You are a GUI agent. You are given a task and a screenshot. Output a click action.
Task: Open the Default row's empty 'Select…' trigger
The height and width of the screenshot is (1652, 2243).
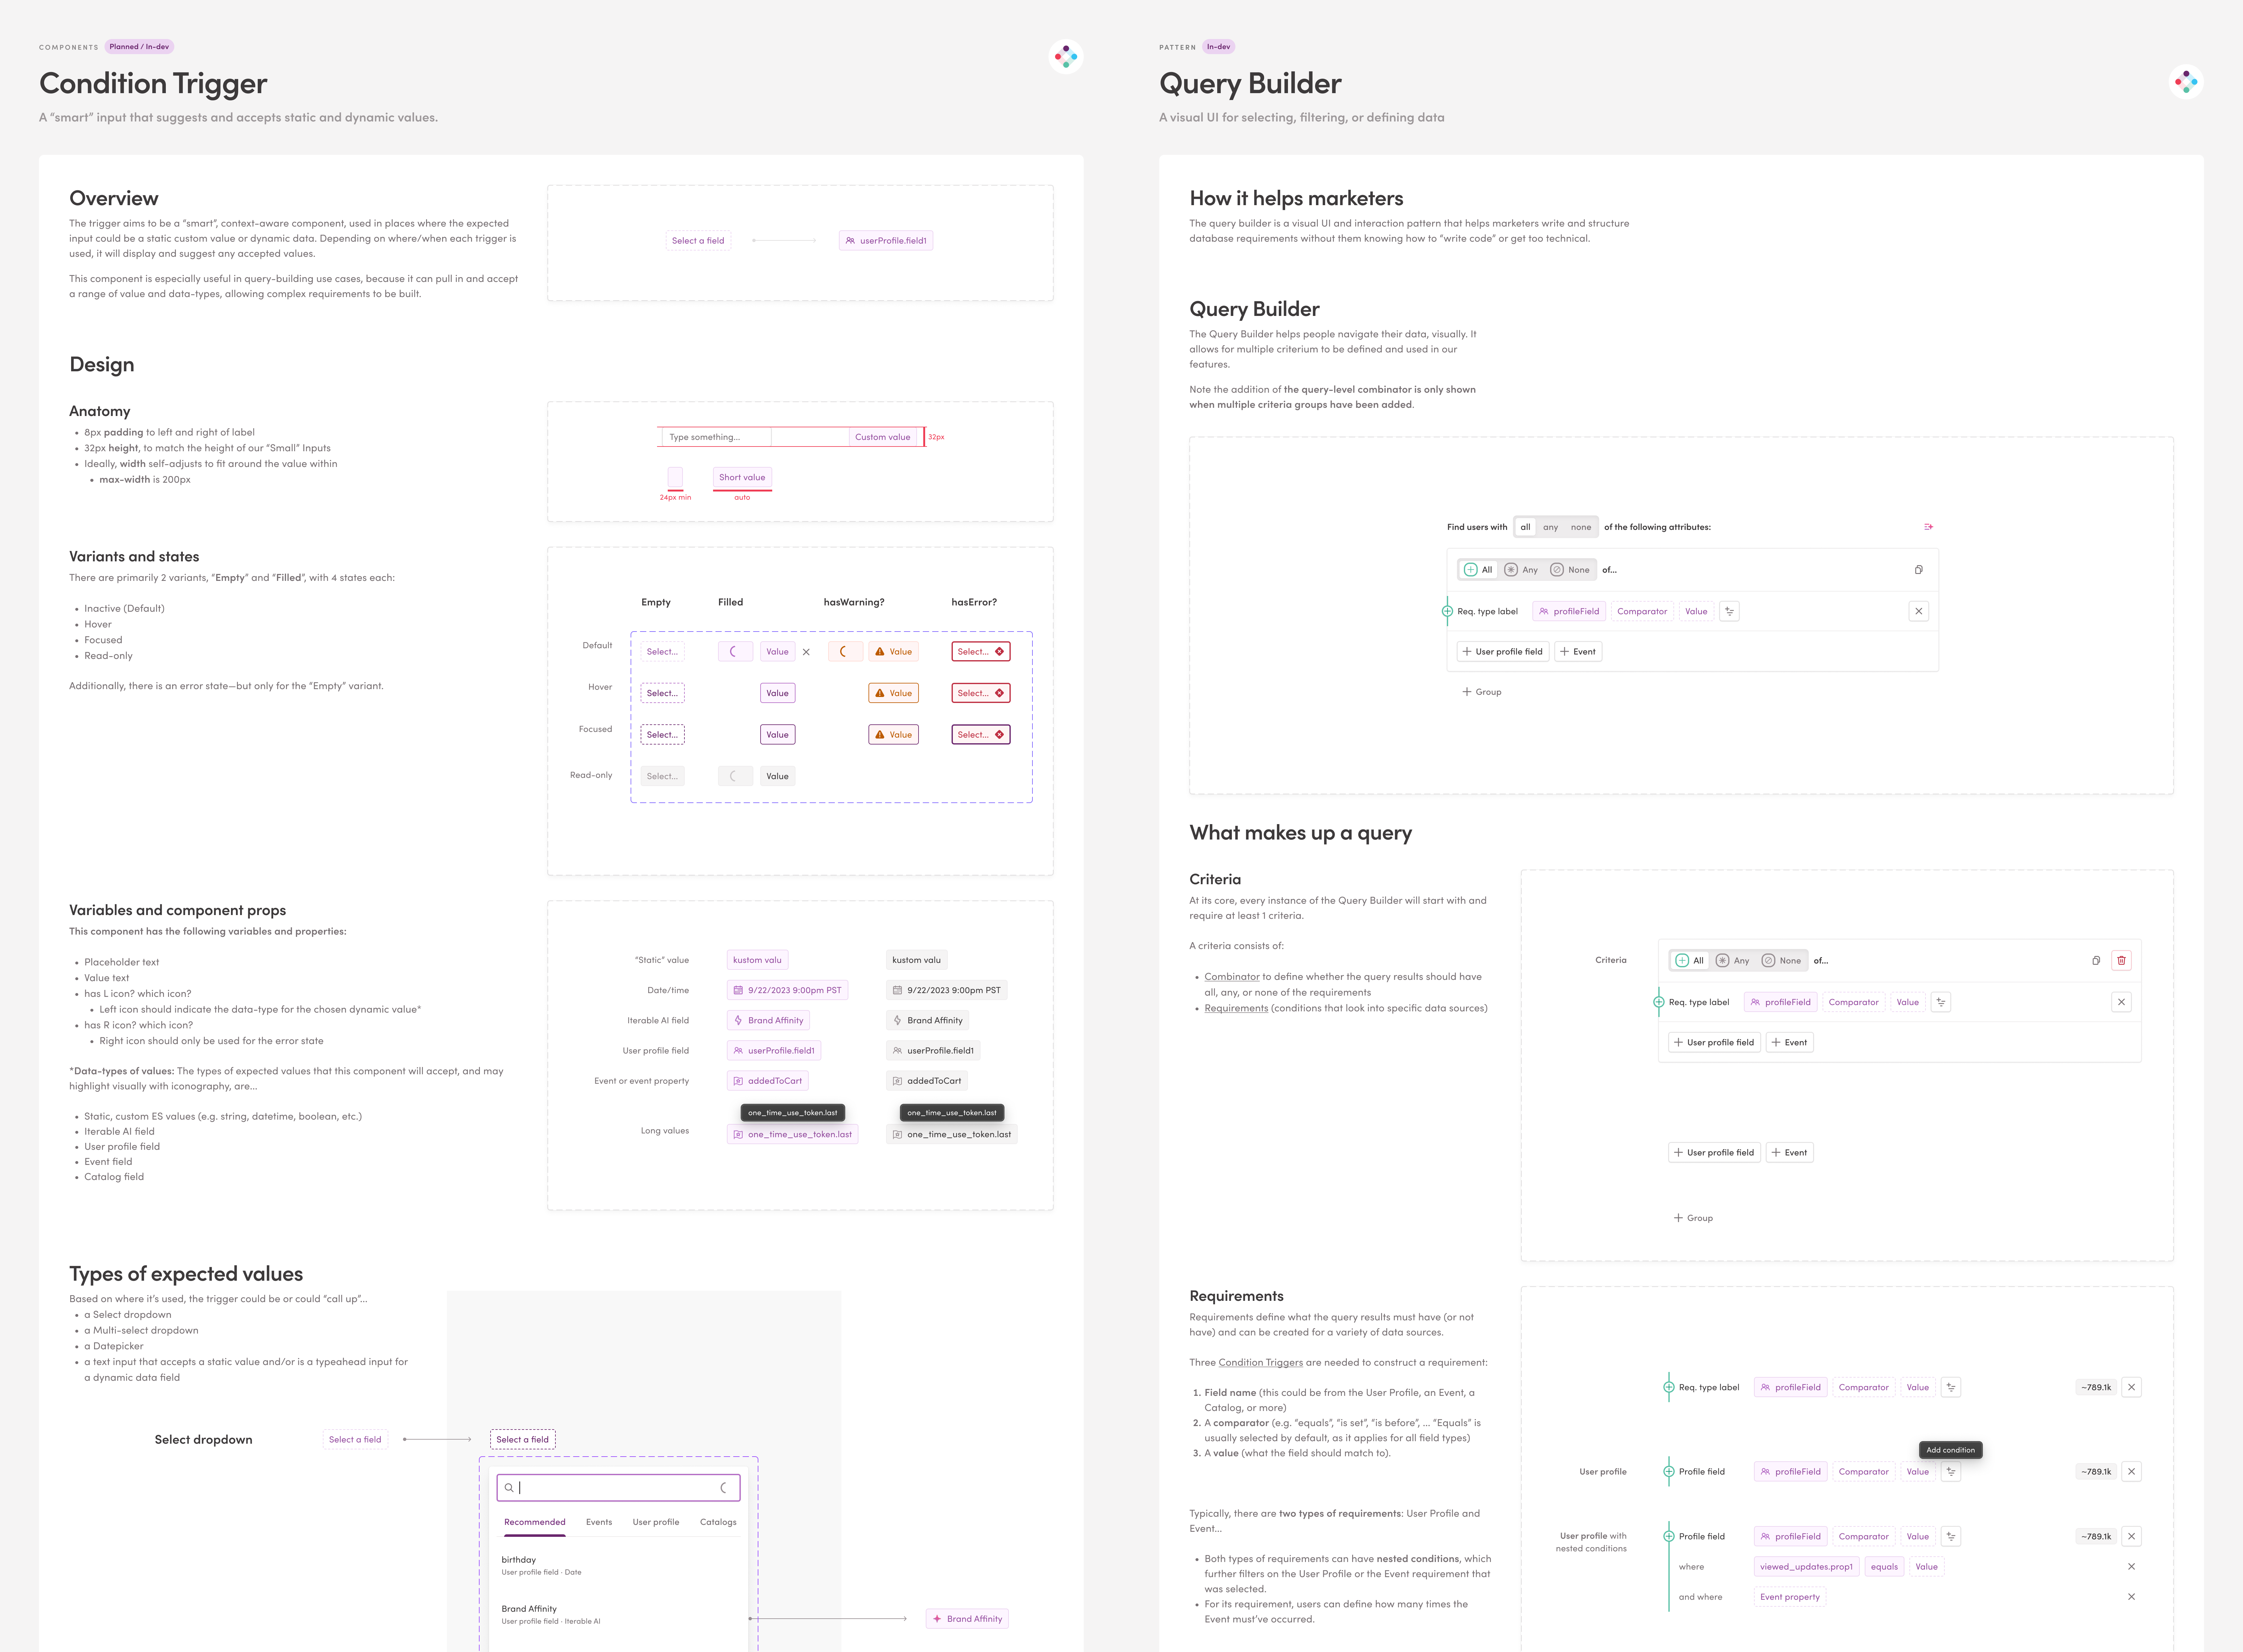click(x=662, y=652)
